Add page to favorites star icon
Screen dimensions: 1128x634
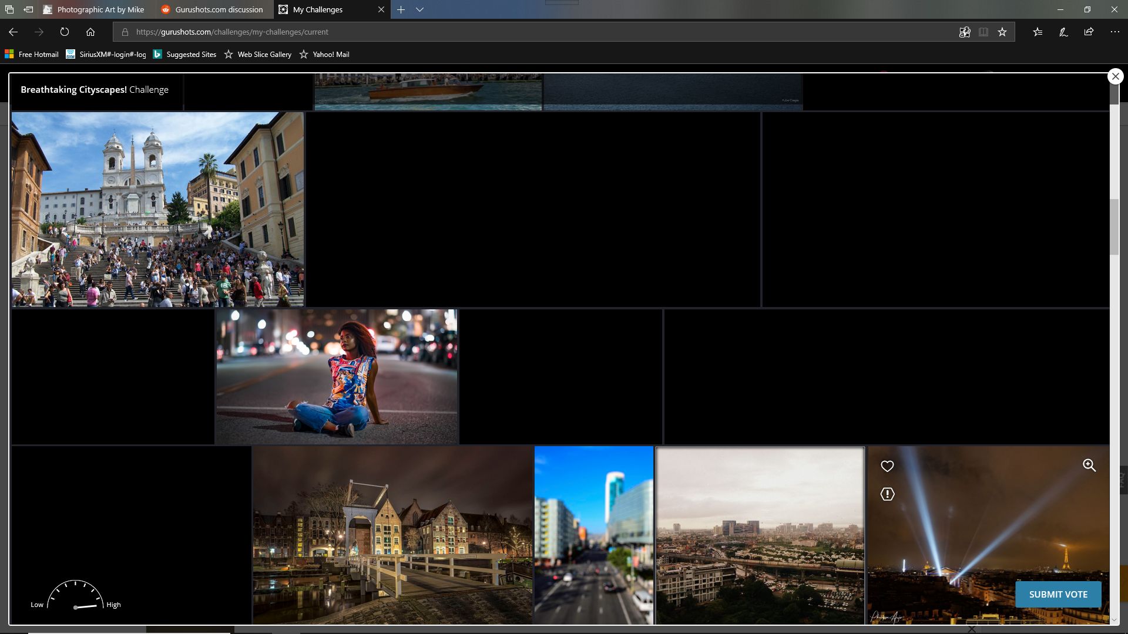click(x=1002, y=32)
